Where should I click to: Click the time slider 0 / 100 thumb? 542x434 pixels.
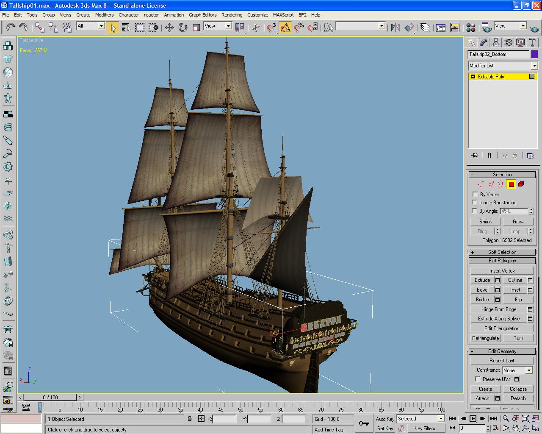pyautogui.click(x=50, y=397)
